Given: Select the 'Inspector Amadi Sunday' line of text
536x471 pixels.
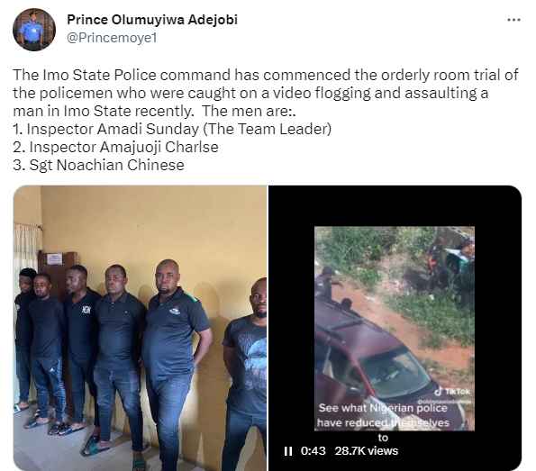Looking at the screenshot, I should (x=172, y=129).
